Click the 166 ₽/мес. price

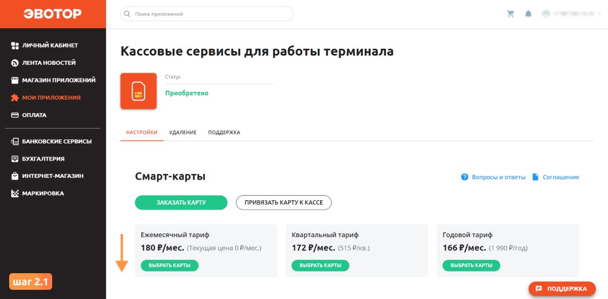coord(464,248)
